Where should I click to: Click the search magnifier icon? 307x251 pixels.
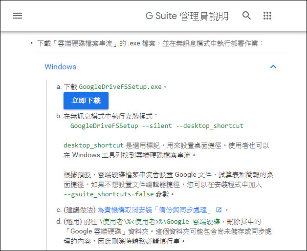click(246, 16)
